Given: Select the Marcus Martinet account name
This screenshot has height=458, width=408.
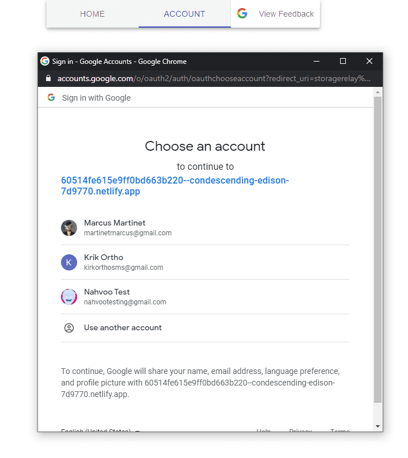Looking at the screenshot, I should 115,223.
